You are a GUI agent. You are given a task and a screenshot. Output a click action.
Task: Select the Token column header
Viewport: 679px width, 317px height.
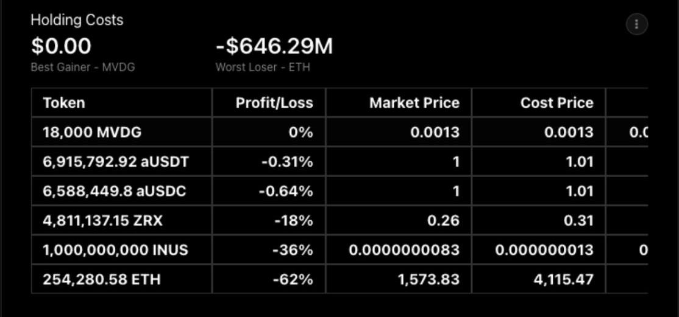coord(64,102)
